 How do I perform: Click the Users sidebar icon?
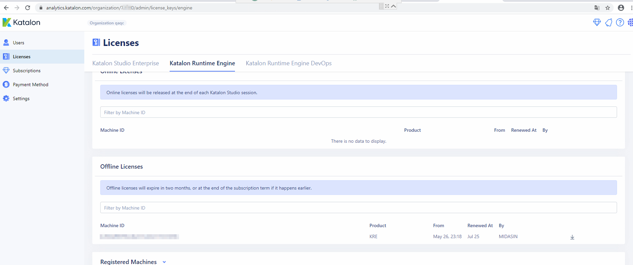(x=6, y=43)
